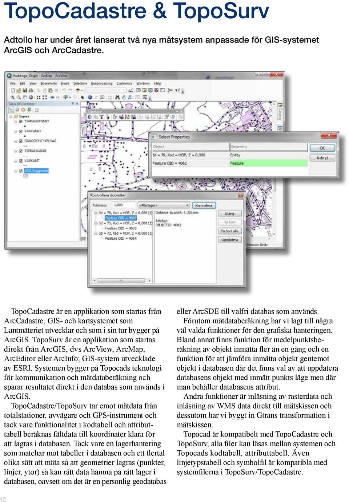Click the List By Selection icon
The width and height of the screenshot is (349, 502).
pyautogui.click(x=29, y=109)
